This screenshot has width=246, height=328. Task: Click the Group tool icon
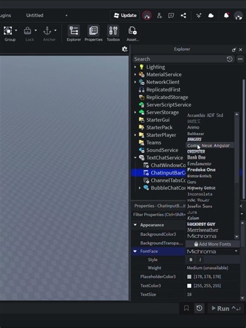click(8, 31)
